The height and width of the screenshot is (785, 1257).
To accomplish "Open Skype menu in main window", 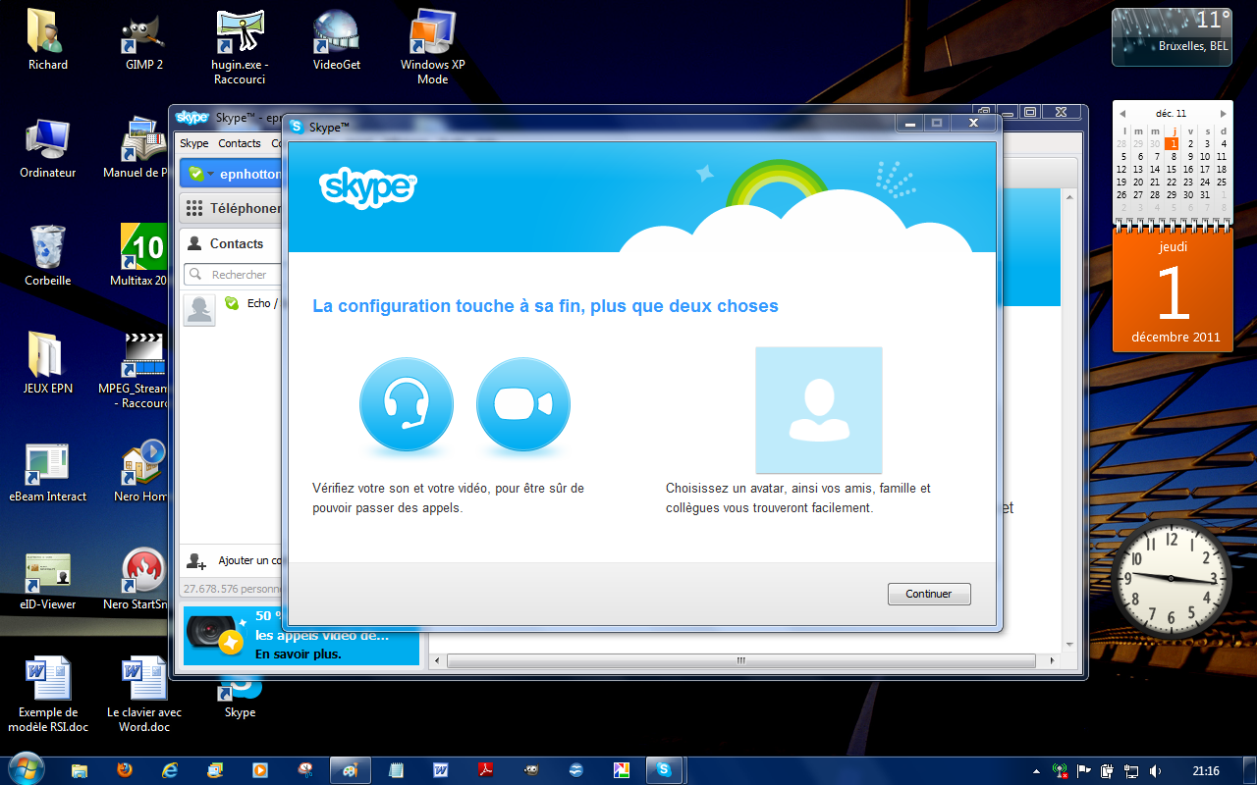I will click(194, 143).
